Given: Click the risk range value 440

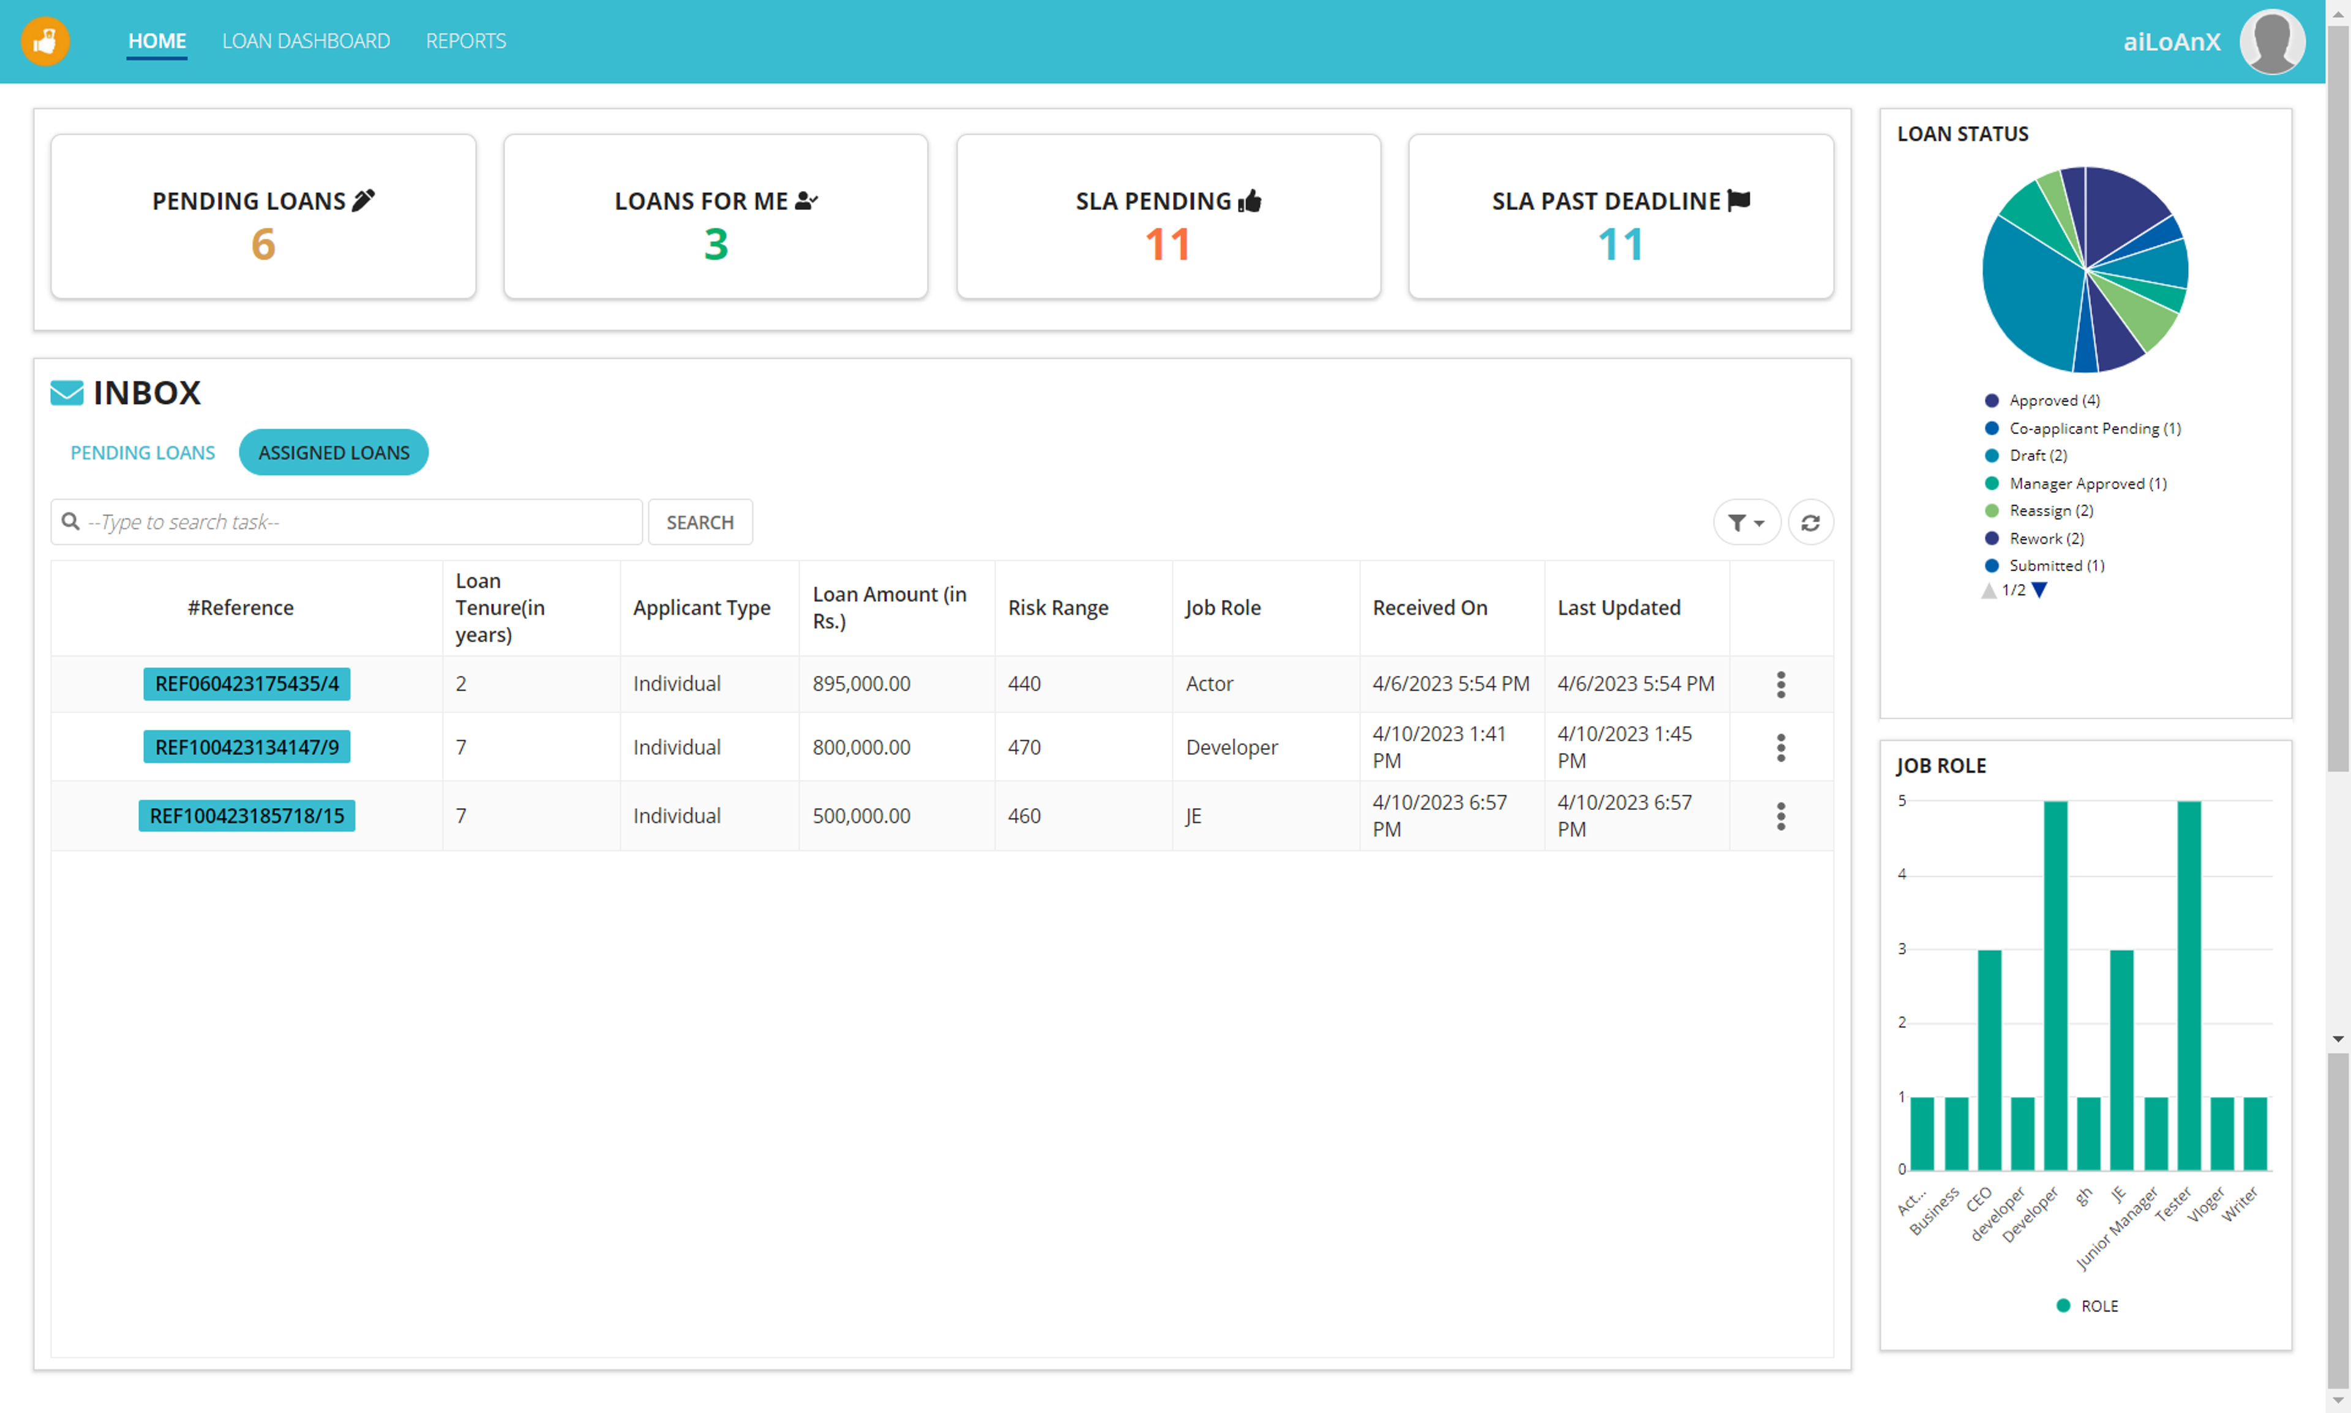Looking at the screenshot, I should click(x=1024, y=684).
